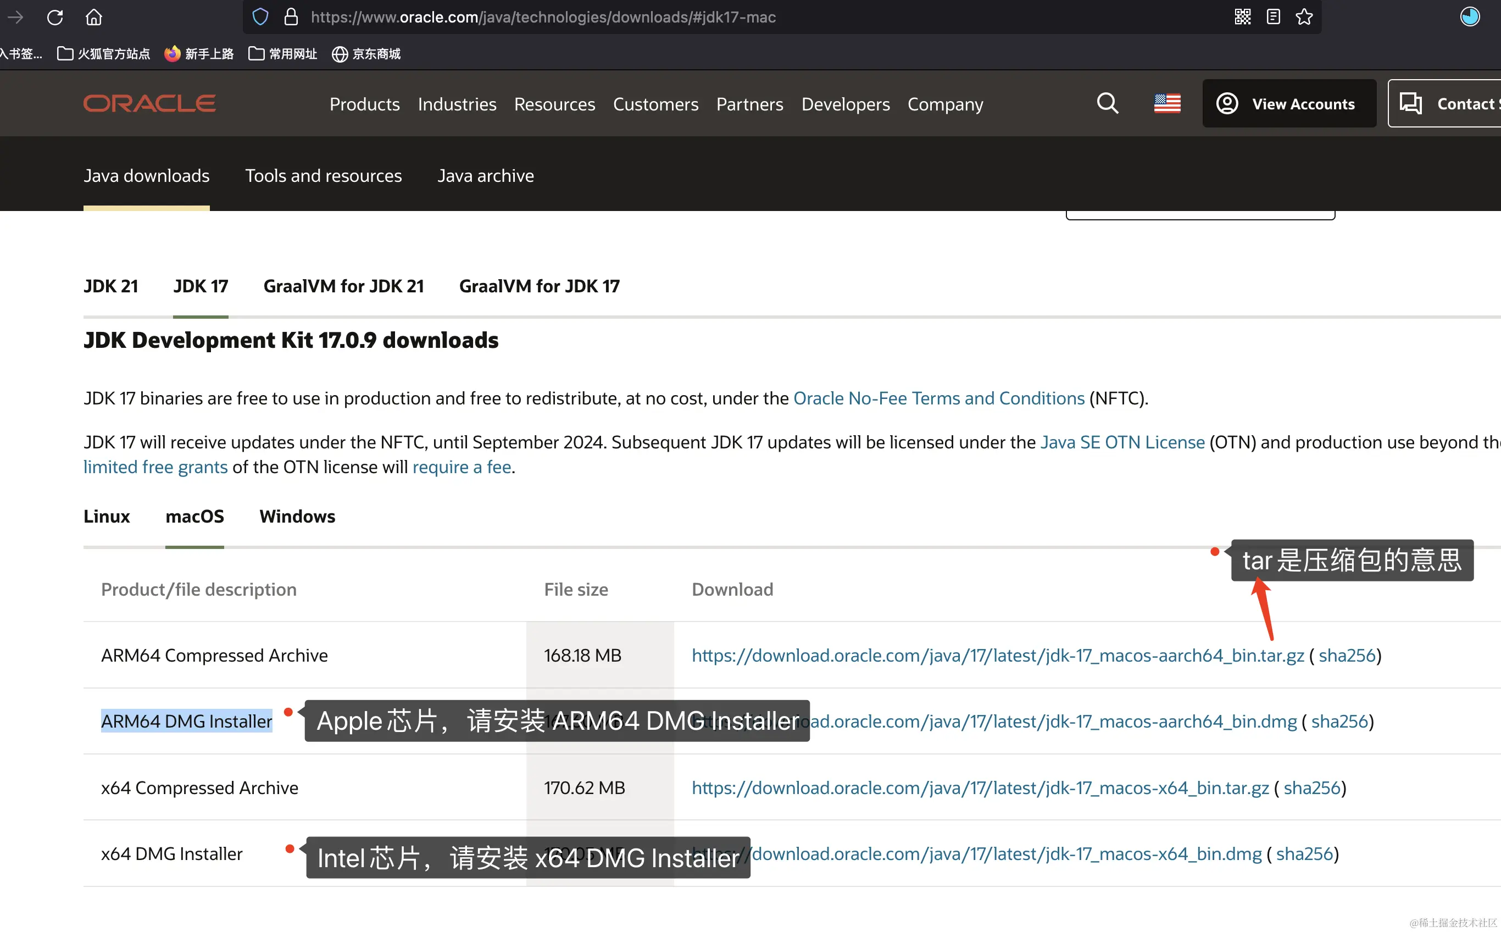Open the Customers menu
Image resolution: width=1501 pixels, height=932 pixels.
click(655, 104)
